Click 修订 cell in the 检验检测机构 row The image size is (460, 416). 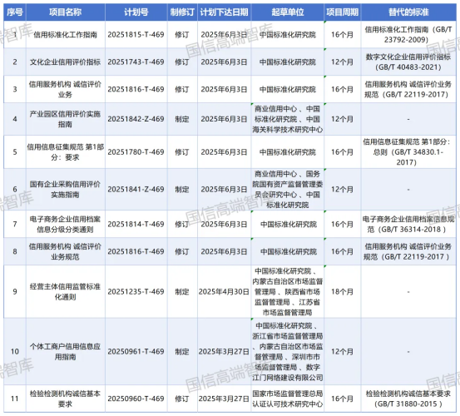pos(182,399)
